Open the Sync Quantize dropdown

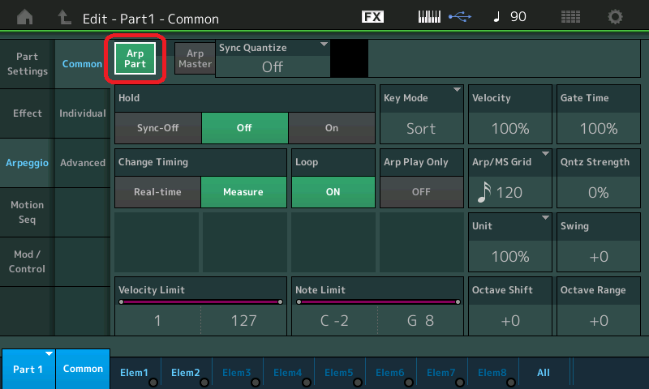click(x=273, y=58)
